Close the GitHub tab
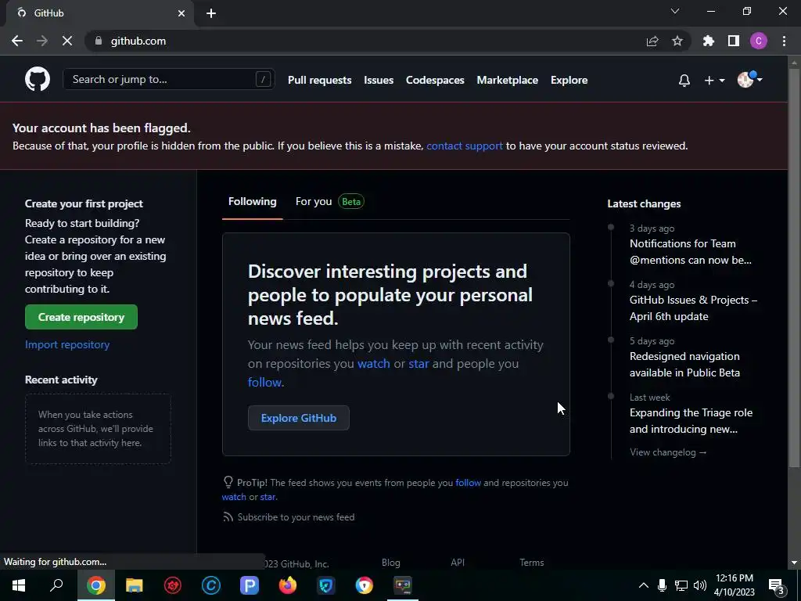 pos(181,13)
